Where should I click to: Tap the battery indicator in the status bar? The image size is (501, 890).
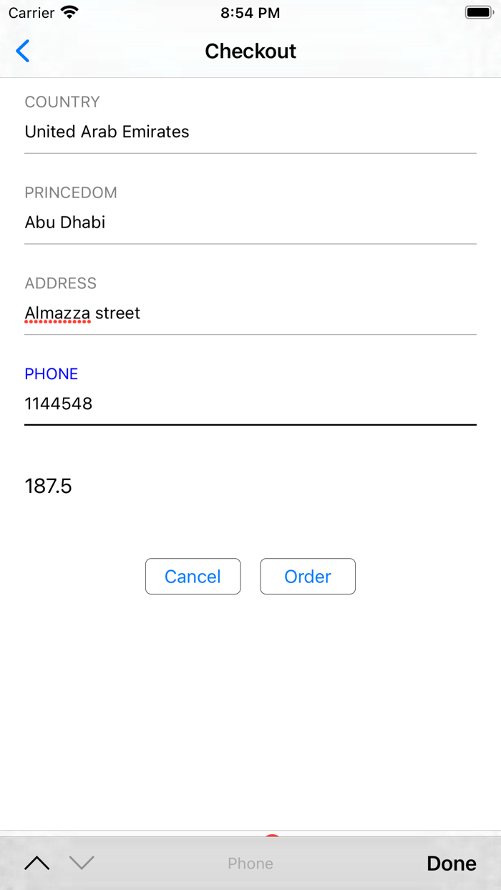click(477, 11)
